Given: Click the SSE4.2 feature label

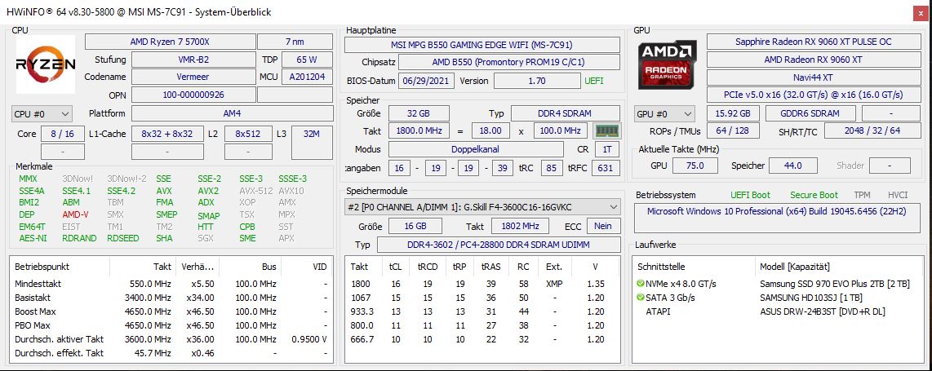Looking at the screenshot, I should coord(122,191).
